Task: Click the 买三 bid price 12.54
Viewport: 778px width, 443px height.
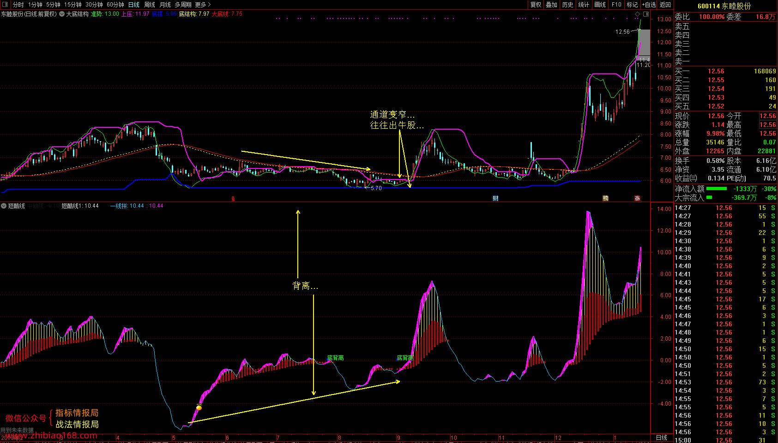Action: pyautogui.click(x=716, y=89)
